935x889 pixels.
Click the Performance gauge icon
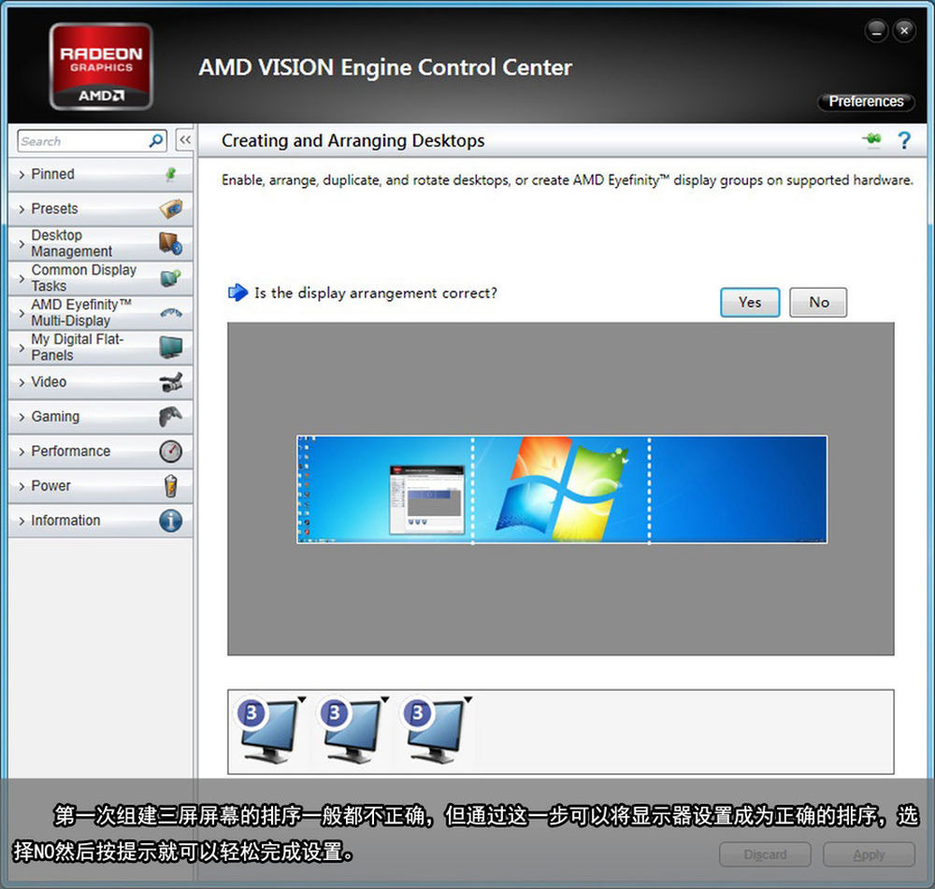pos(171,451)
